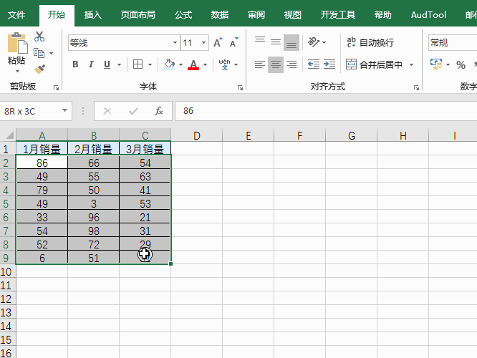Viewport: 477px width, 358px height.
Task: Set bottom vertical alignment
Action: point(291,42)
